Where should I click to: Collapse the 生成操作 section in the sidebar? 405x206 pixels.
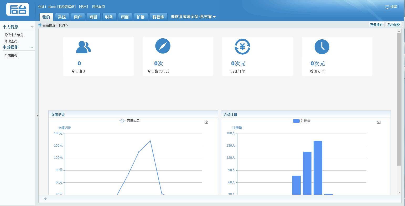pyautogui.click(x=32, y=47)
